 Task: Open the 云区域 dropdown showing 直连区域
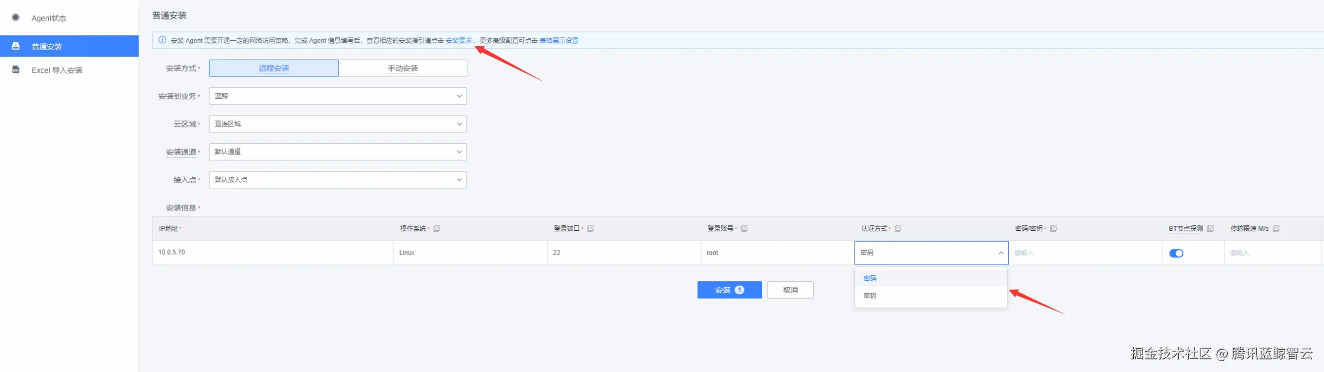click(x=338, y=124)
